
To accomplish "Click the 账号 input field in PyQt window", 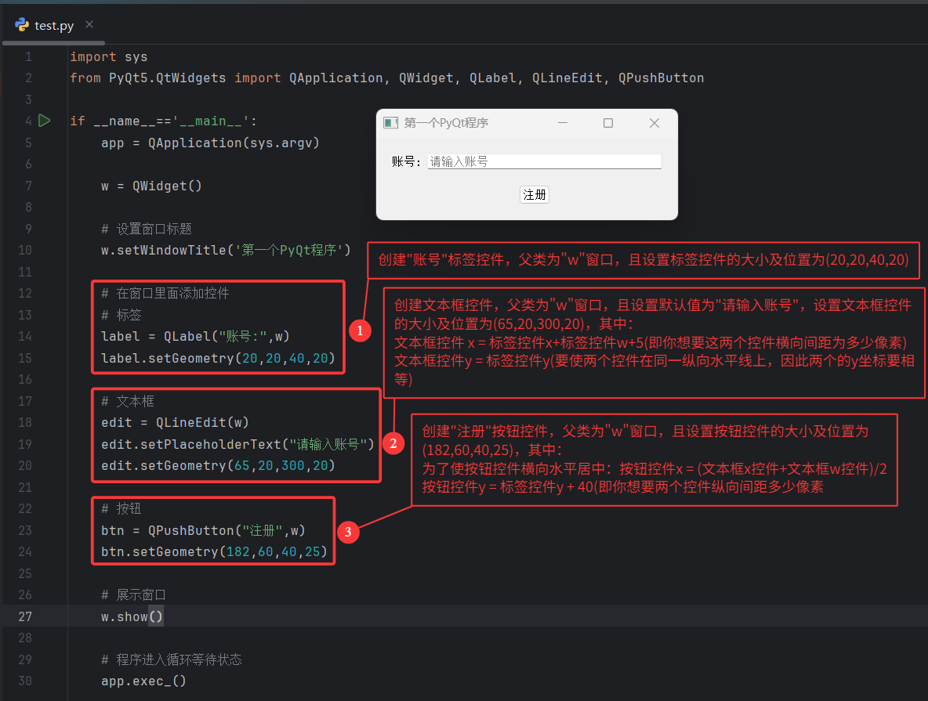I will pyautogui.click(x=544, y=161).
